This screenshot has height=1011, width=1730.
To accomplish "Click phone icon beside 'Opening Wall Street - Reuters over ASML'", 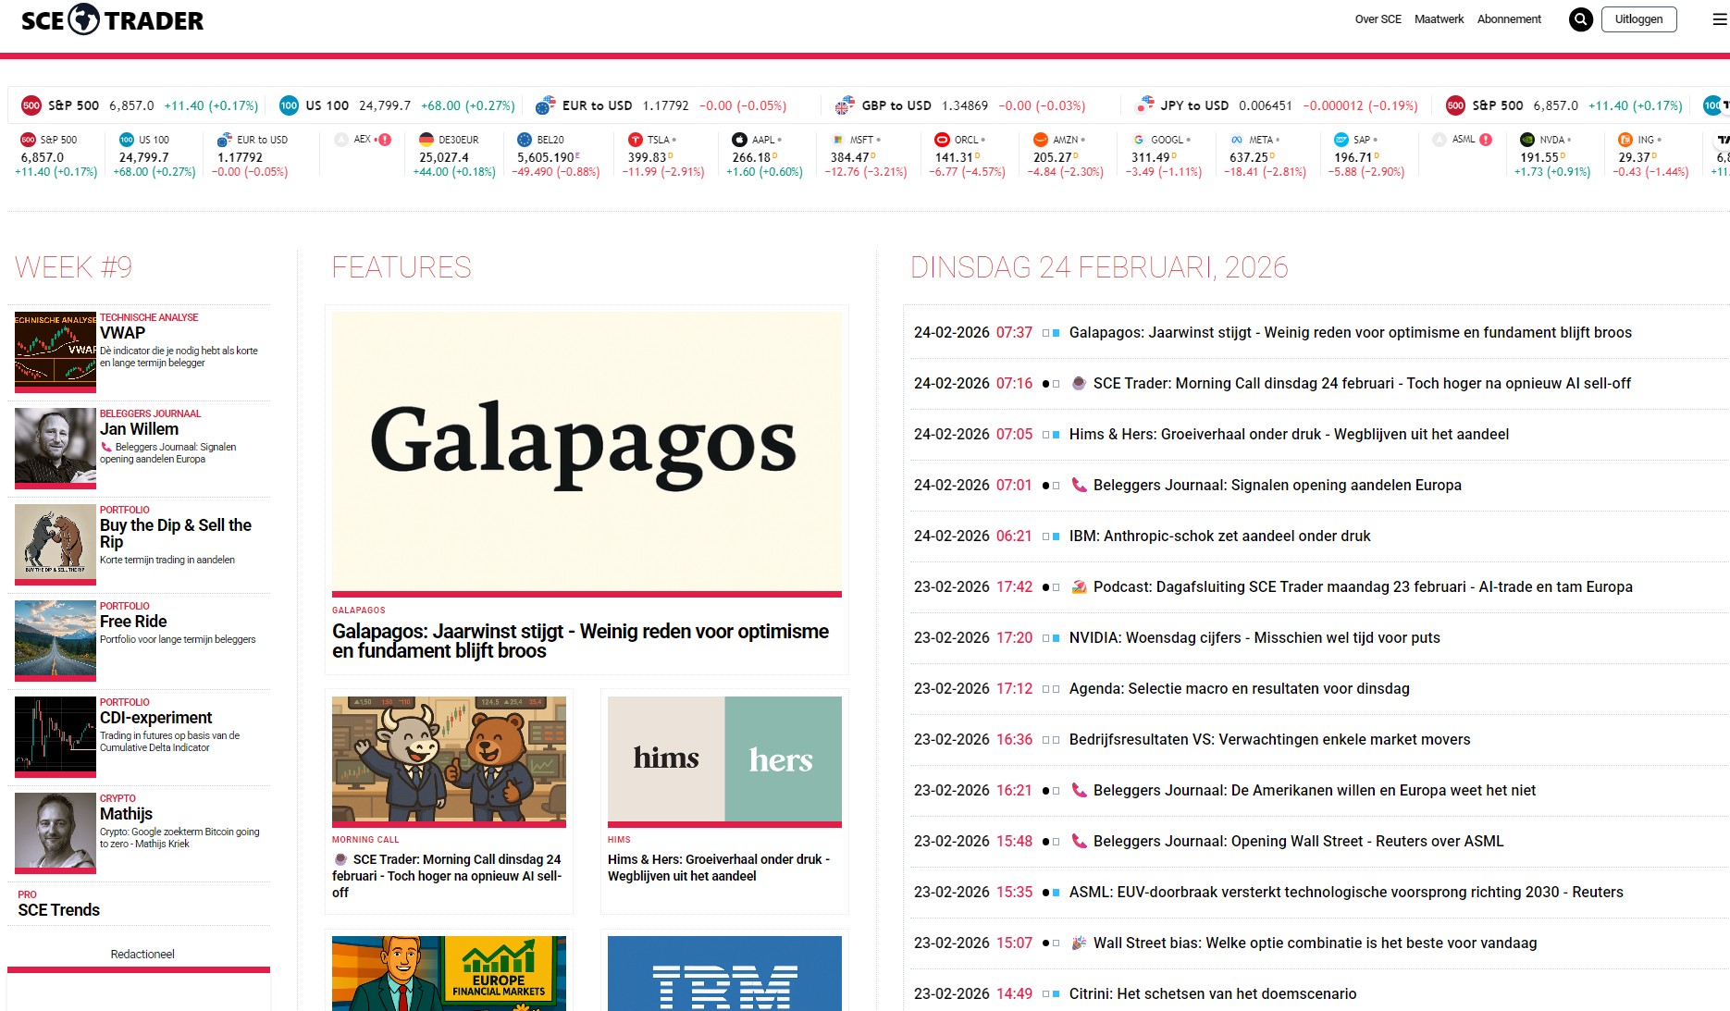I will click(x=1079, y=841).
